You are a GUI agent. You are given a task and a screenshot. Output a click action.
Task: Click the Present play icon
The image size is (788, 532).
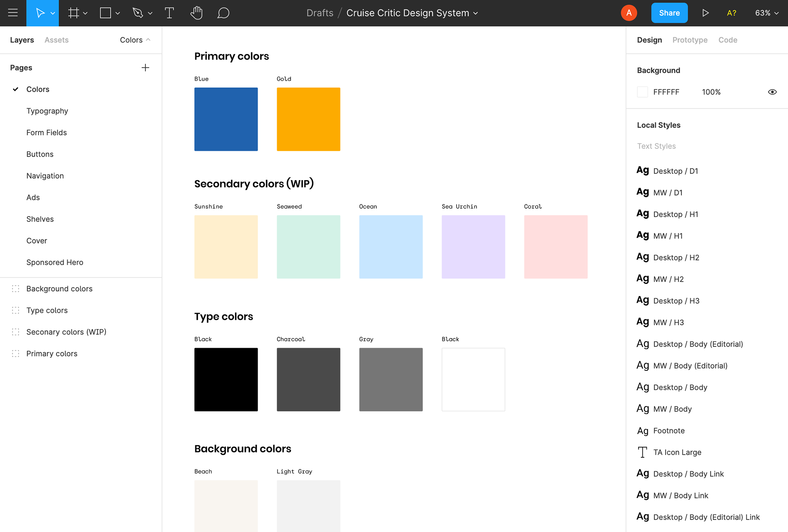[705, 13]
